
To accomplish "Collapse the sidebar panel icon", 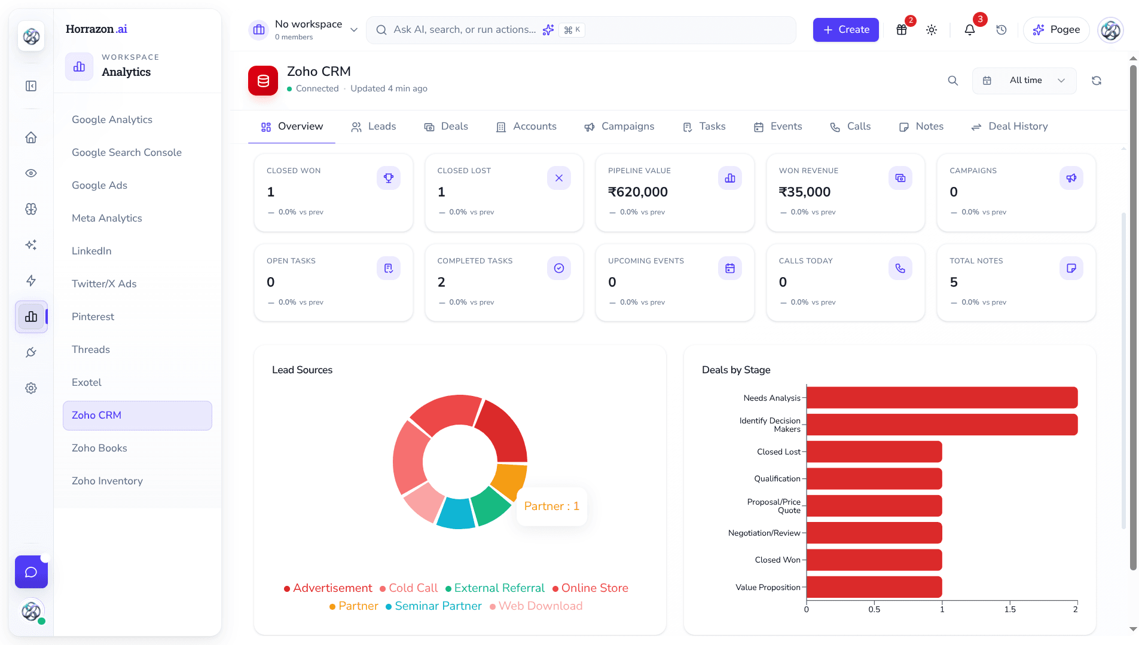I will 31,86.
